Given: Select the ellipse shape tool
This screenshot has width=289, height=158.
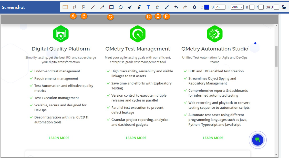Looking at the screenshot, I should 120,7.
